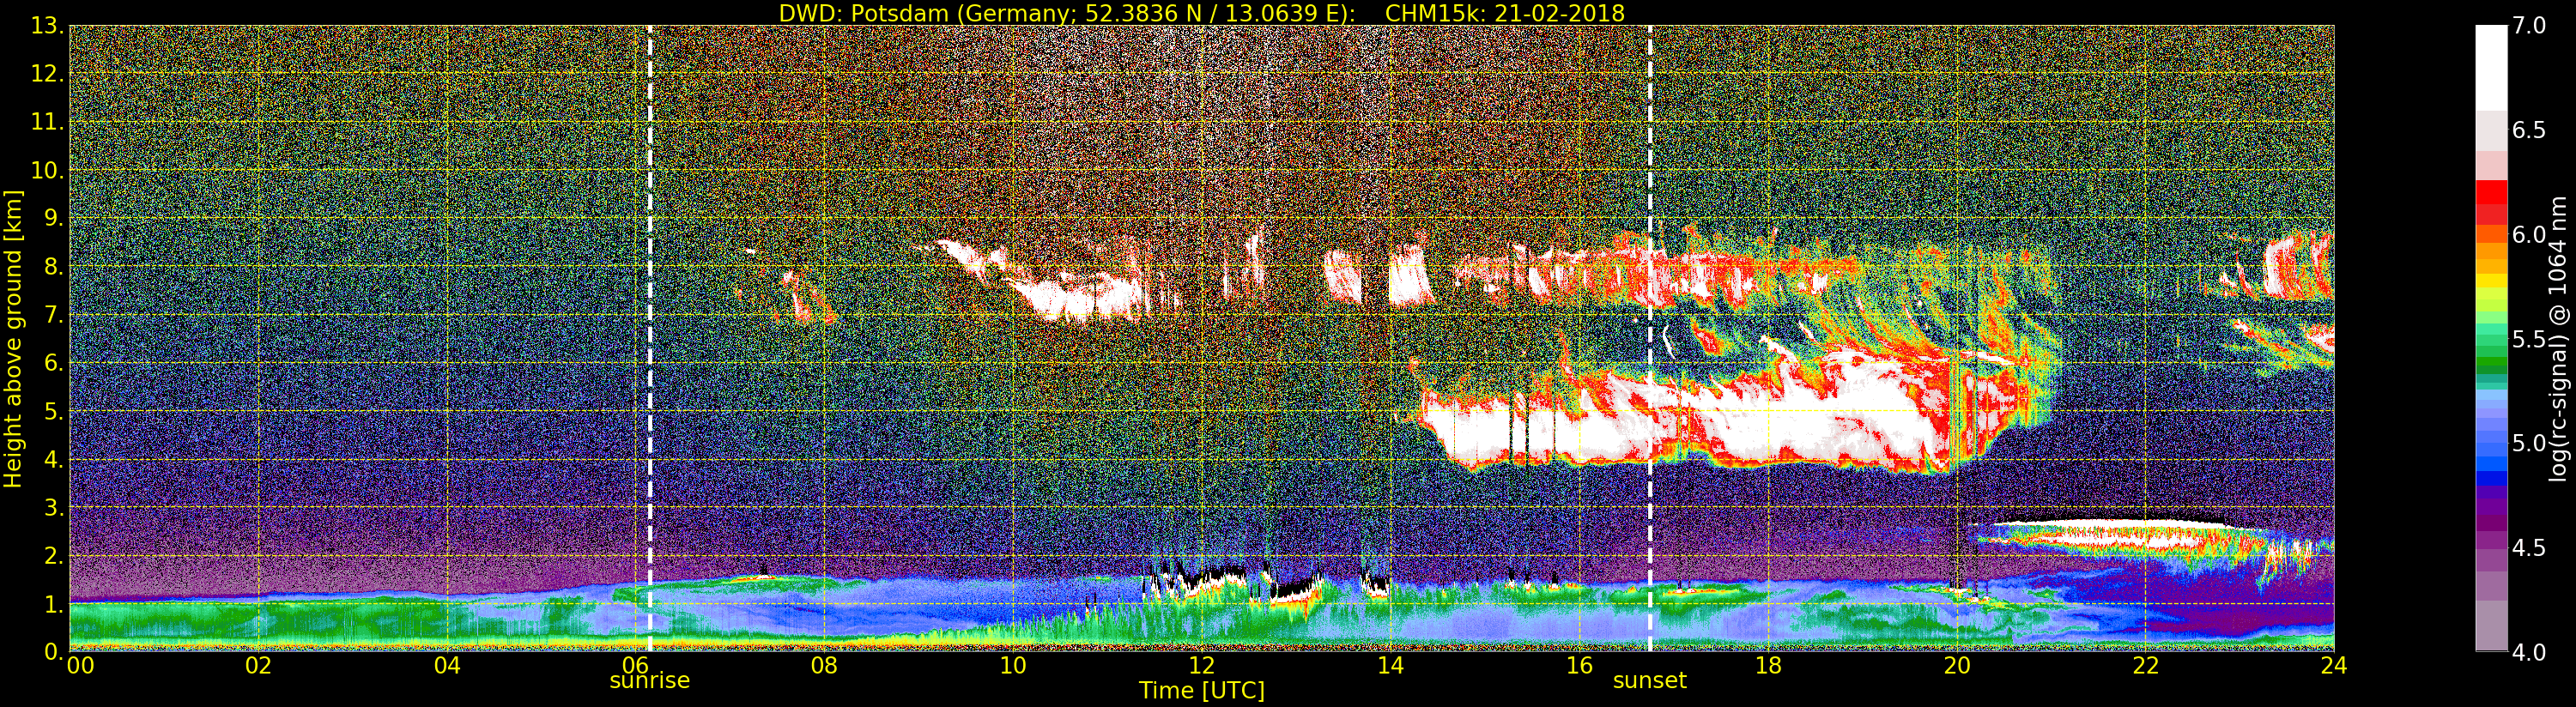Click the 'sunrise' label below the time axis
2576x707 pixels.
tap(650, 681)
